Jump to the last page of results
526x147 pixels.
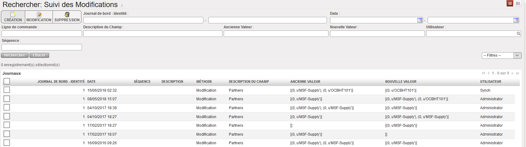click(x=518, y=73)
